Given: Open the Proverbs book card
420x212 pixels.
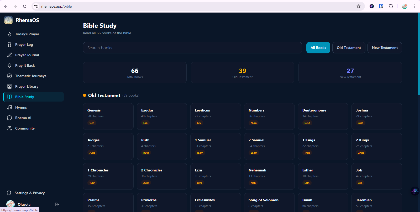Looking at the screenshot, I should pos(162,203).
